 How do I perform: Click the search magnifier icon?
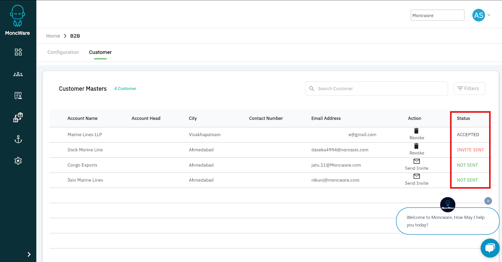312,89
